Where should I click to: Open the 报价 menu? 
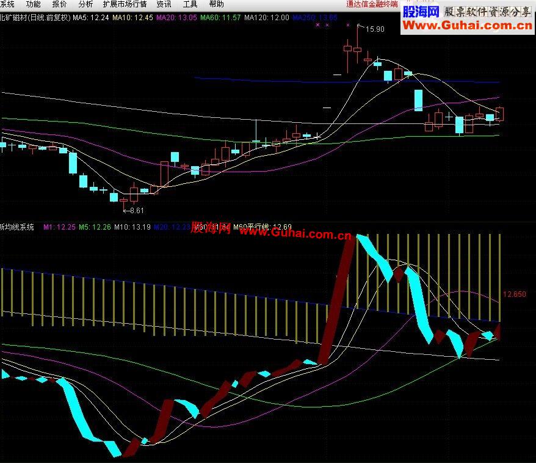point(59,4)
